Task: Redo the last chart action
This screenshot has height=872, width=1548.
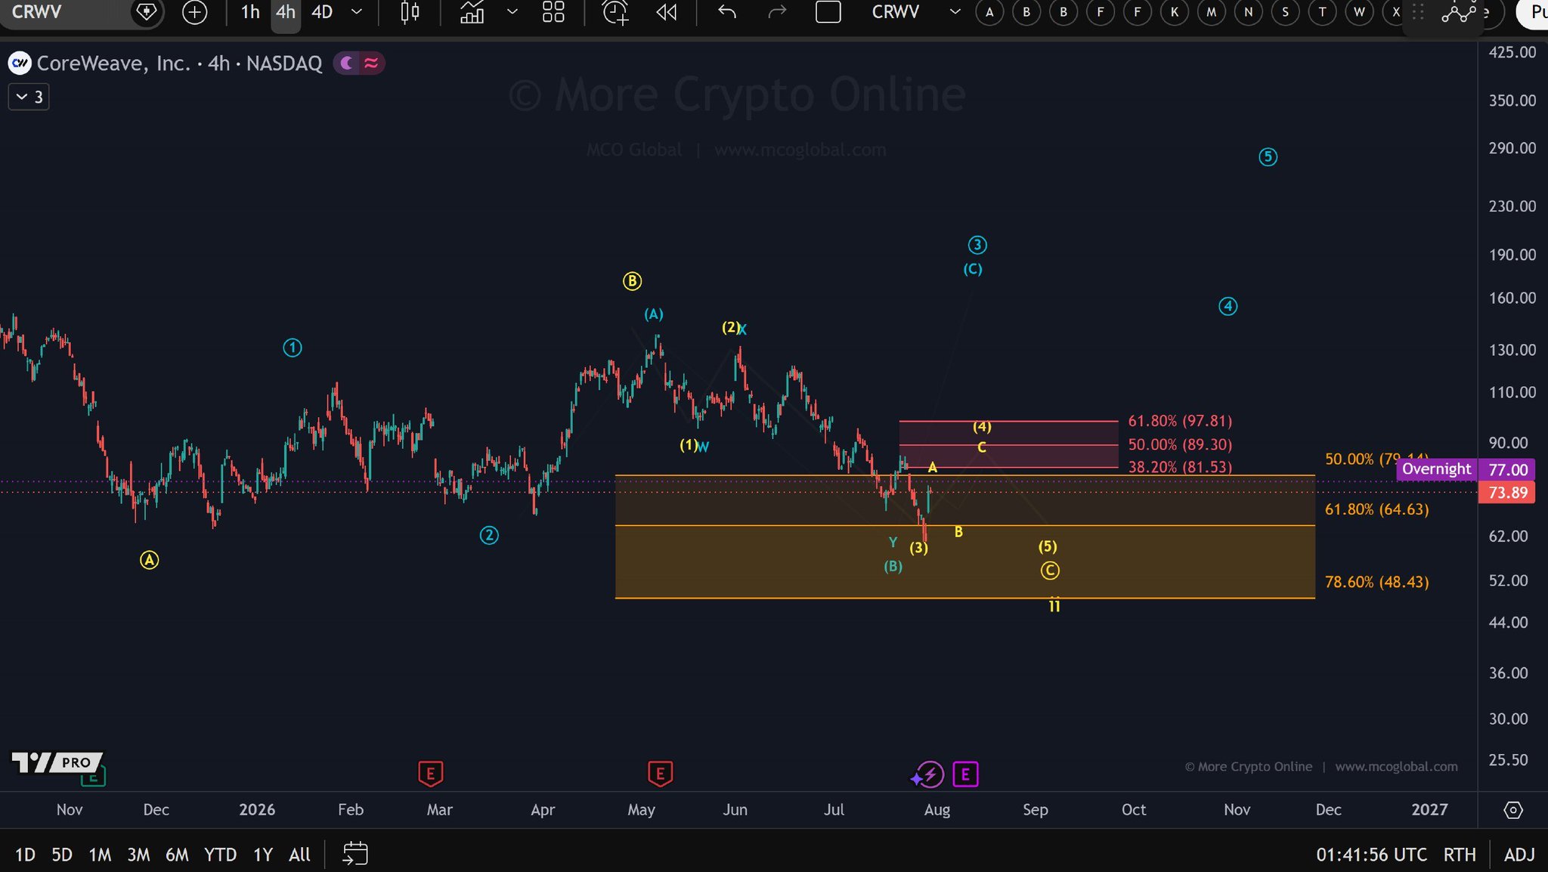Action: (x=777, y=12)
